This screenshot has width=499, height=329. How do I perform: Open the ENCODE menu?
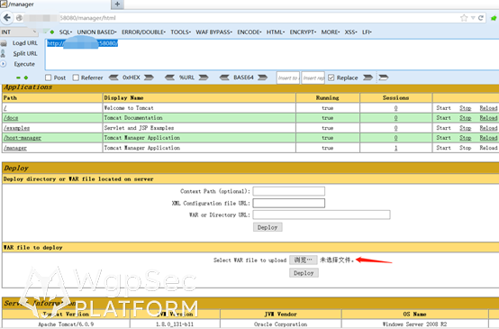click(249, 32)
